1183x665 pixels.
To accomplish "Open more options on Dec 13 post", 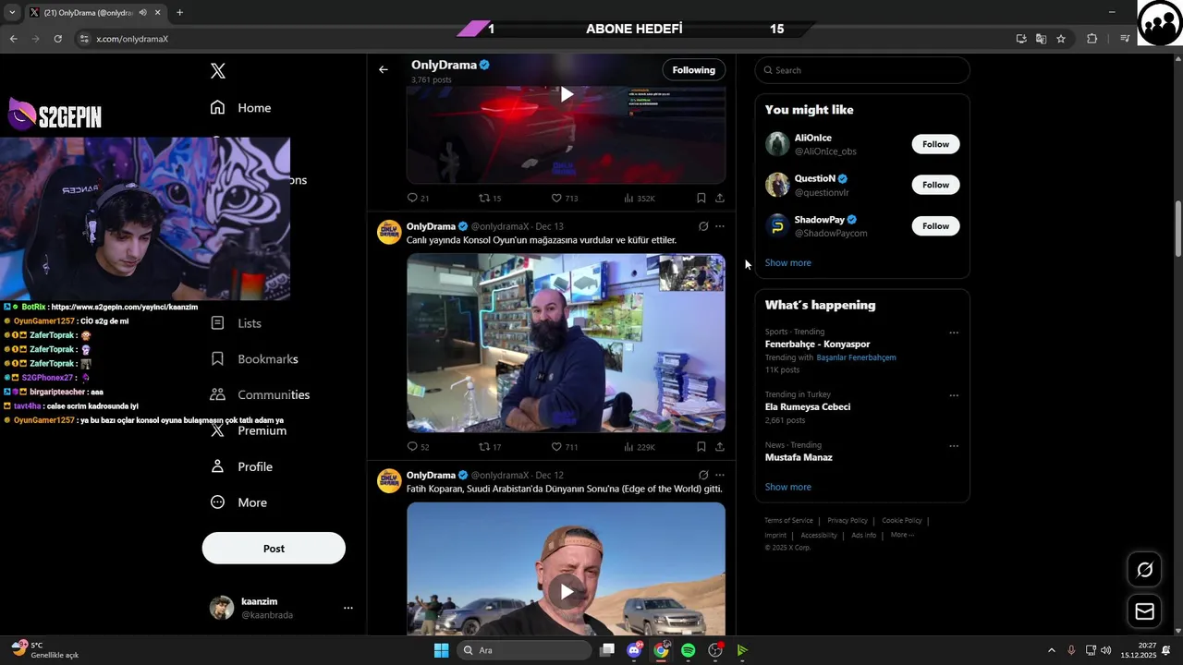I will pos(720,226).
